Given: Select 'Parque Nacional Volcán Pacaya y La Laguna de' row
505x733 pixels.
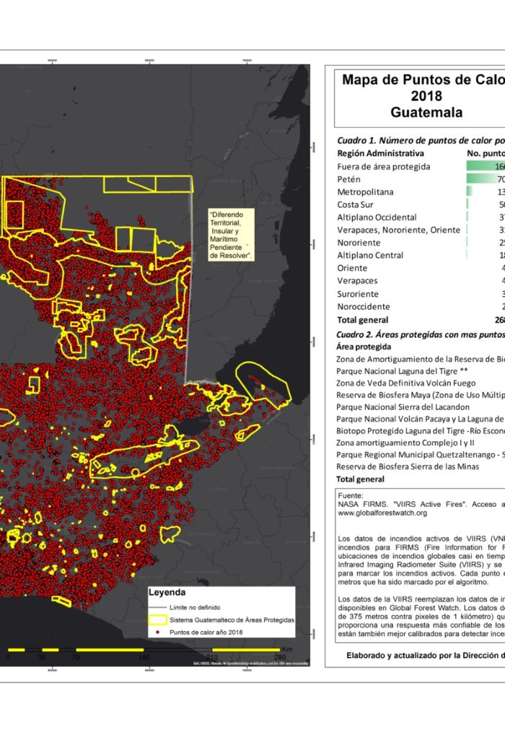Looking at the screenshot, I should 421,419.
